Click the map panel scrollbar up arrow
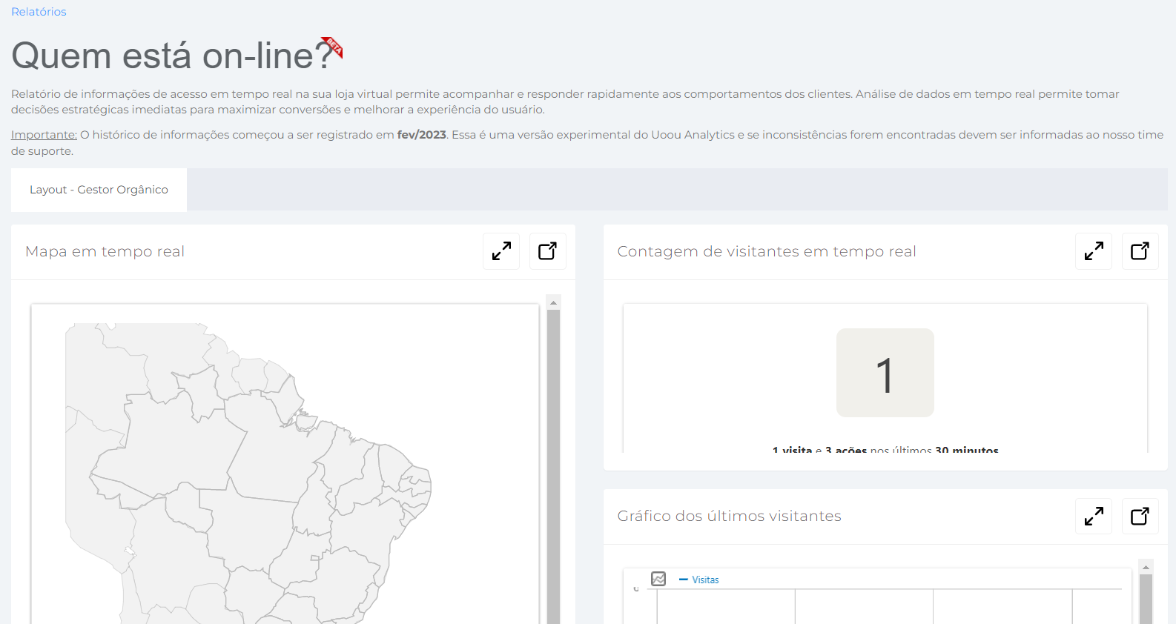Viewport: 1176px width, 624px height. [553, 302]
